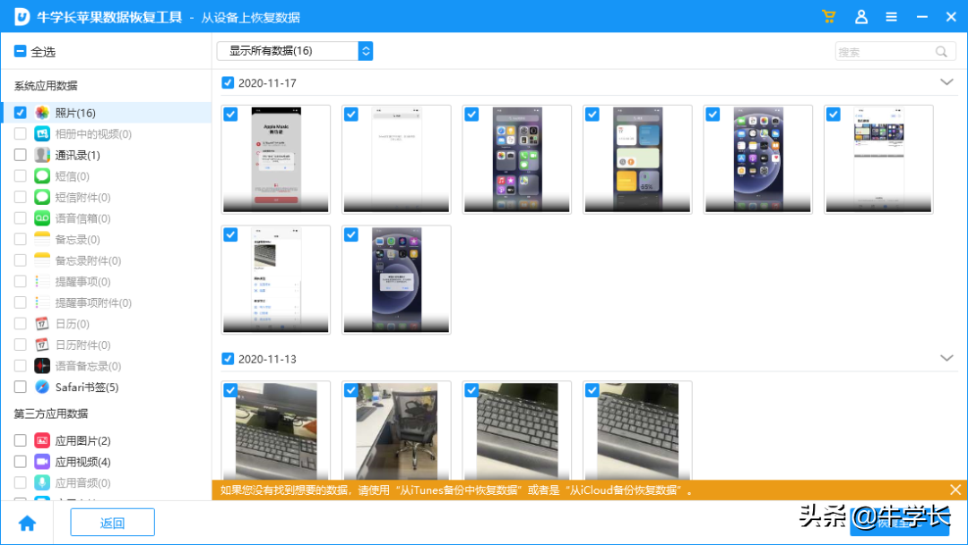Screen dimensions: 968x545
Task: Click the app logo in title bar
Action: (22, 17)
